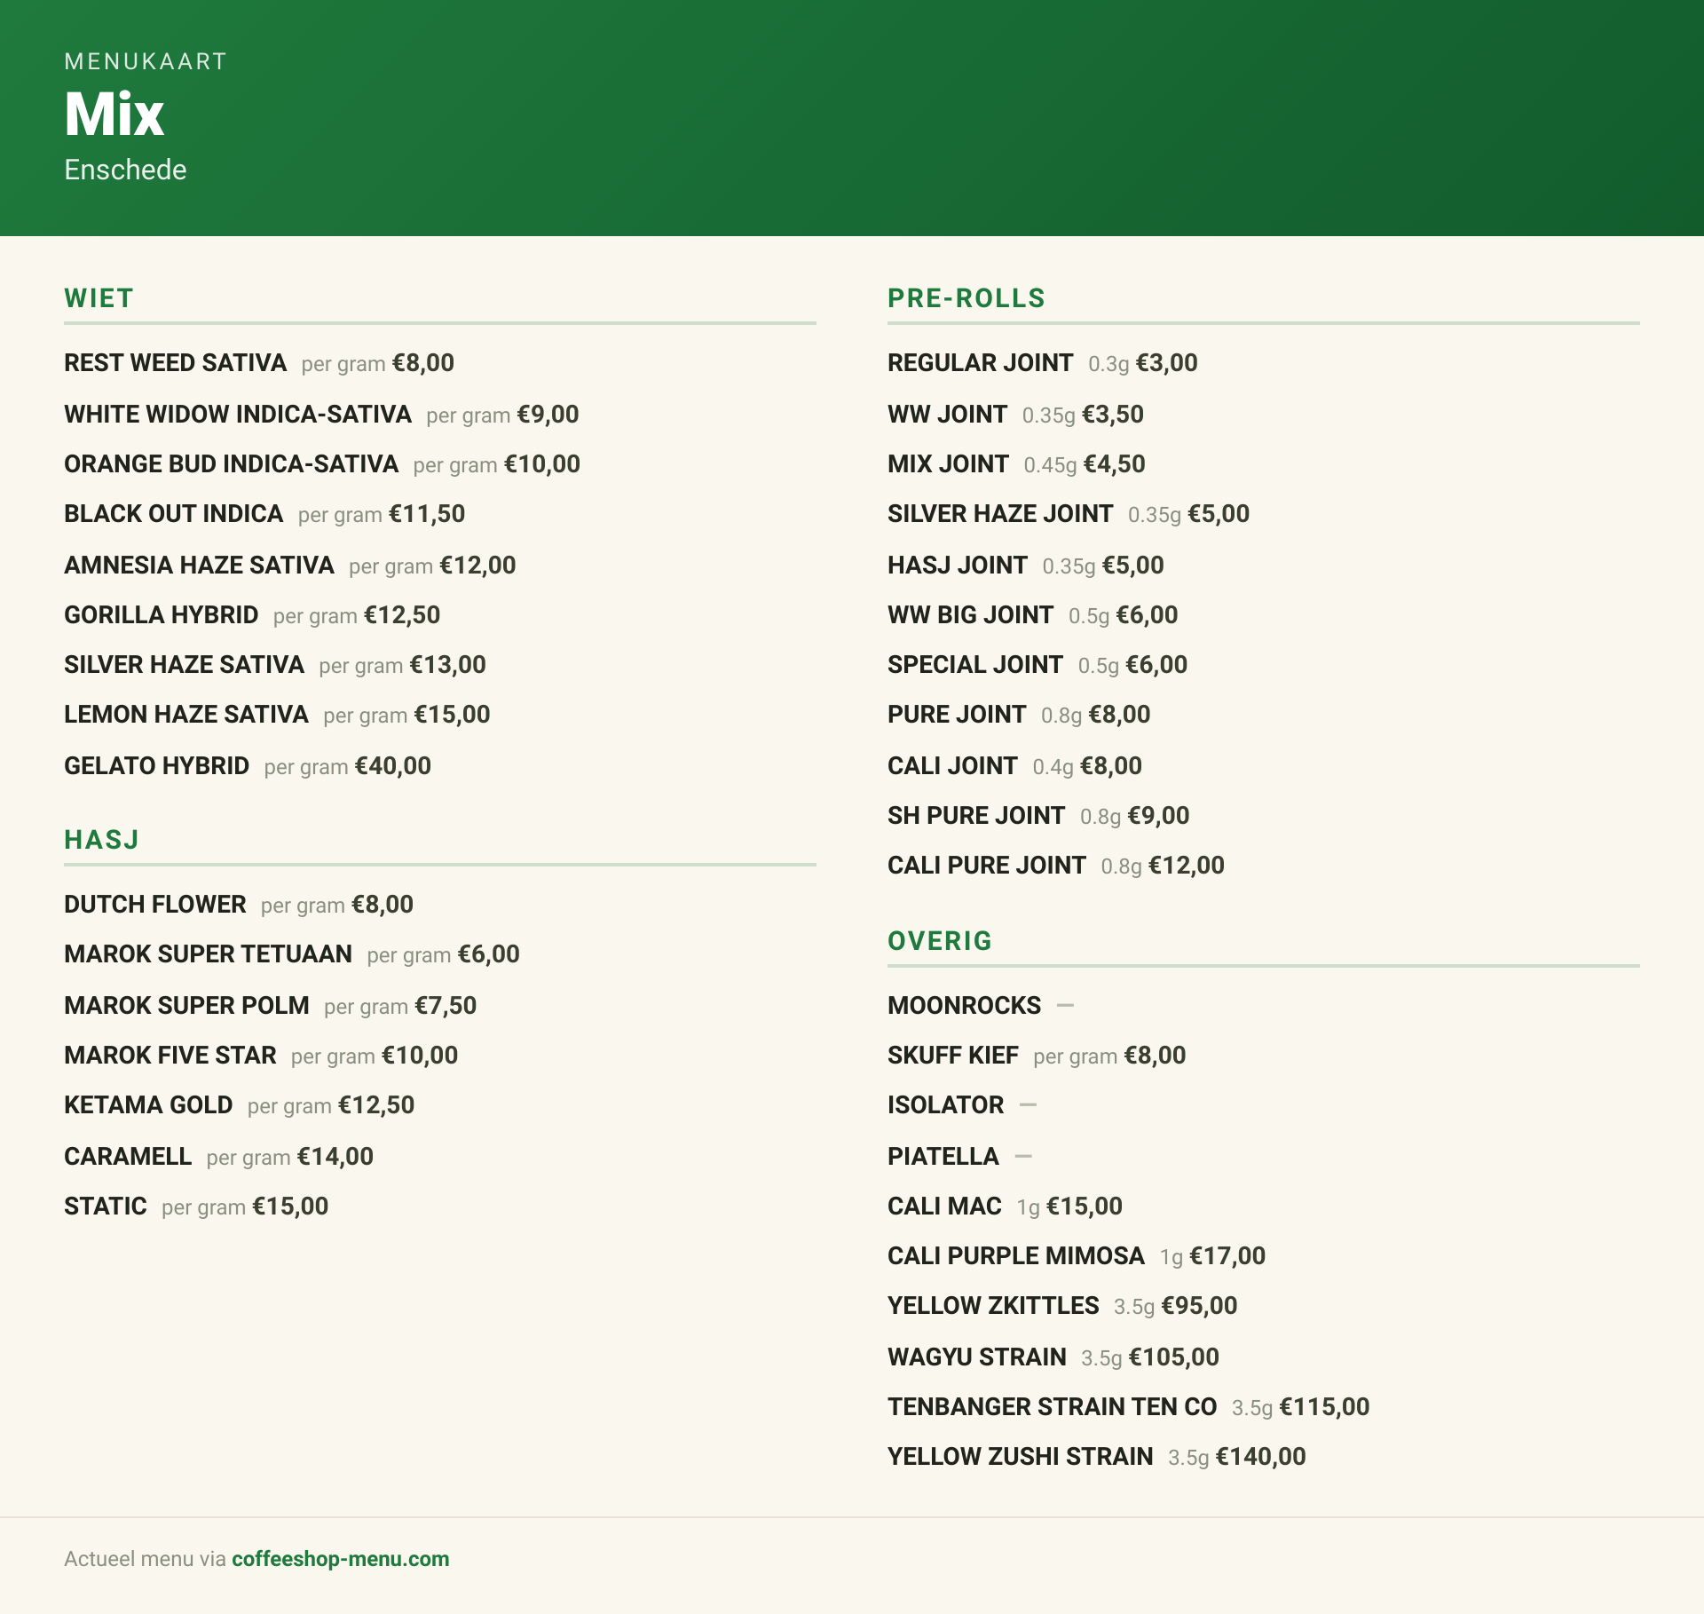The width and height of the screenshot is (1704, 1614).
Task: Open the coffeeshop-menu.com link
Action: (x=340, y=1559)
